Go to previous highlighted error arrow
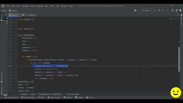 point(175,19)
